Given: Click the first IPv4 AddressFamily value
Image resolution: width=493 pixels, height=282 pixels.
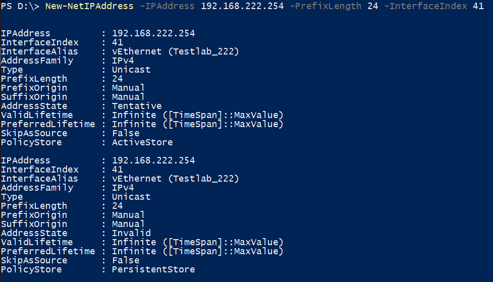Looking at the screenshot, I should [123, 61].
